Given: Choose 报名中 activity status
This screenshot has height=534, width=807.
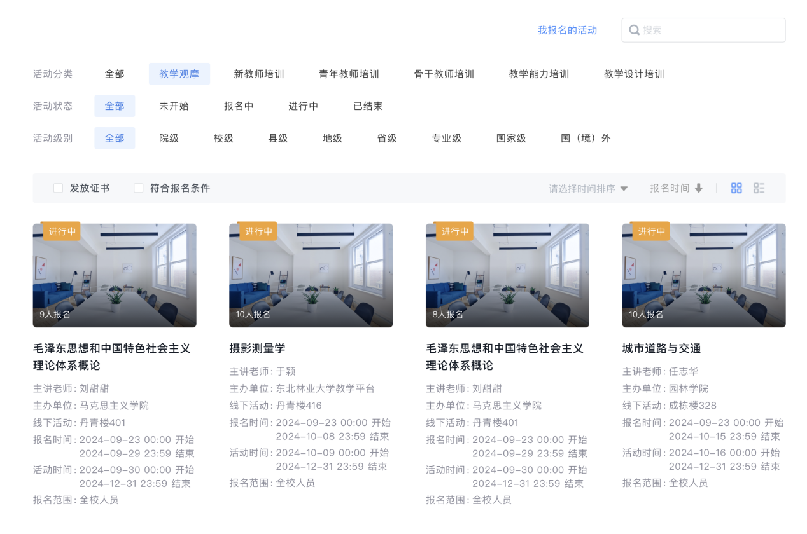Looking at the screenshot, I should (239, 106).
